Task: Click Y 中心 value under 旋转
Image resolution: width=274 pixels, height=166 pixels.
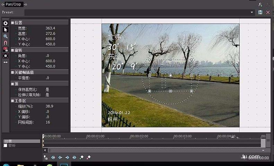Action: [50, 66]
